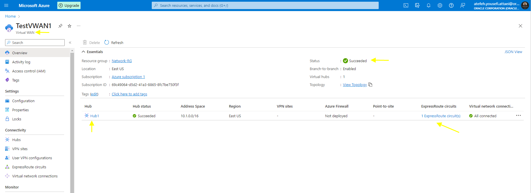Click the 10.1.0.0/16 address cell
Viewport: 531px width, 193px height.
click(x=189, y=116)
